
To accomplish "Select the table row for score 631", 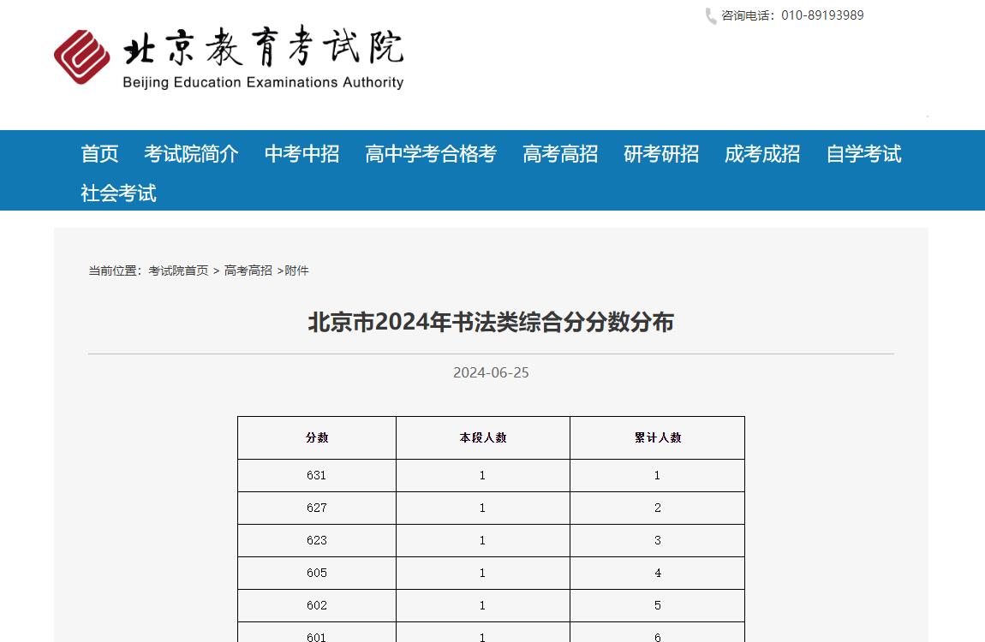I will 316,474.
